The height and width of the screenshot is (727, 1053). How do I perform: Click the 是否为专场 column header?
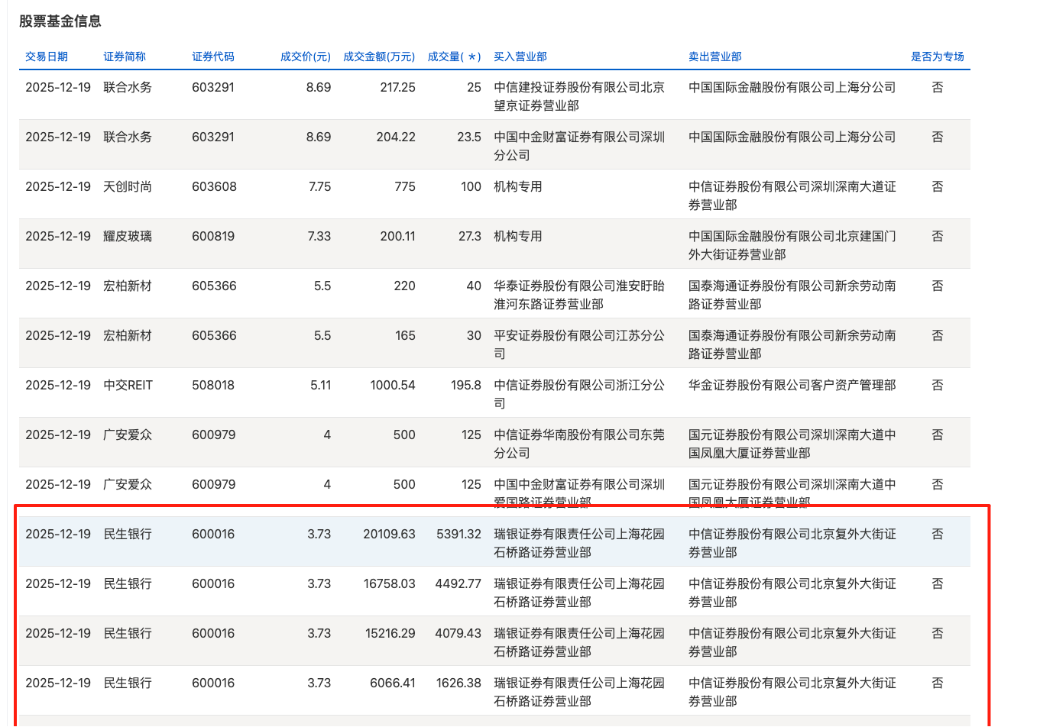[937, 56]
